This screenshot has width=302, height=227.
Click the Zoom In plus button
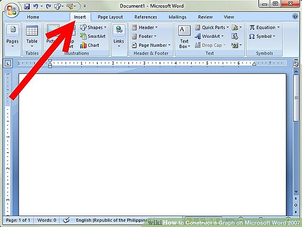tap(288, 219)
